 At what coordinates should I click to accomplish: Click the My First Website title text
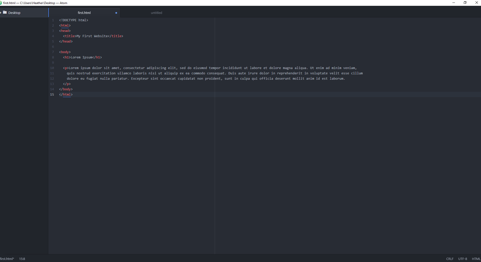(92, 36)
